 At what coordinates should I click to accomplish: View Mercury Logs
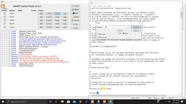pos(65,24)
